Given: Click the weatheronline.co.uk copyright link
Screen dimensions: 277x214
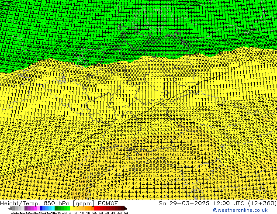Looking at the screenshot, I should click(x=240, y=210).
